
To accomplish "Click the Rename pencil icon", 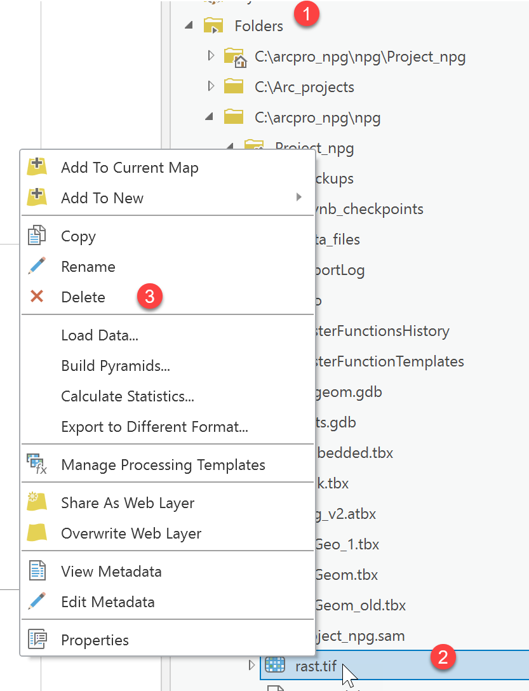I will 37,266.
